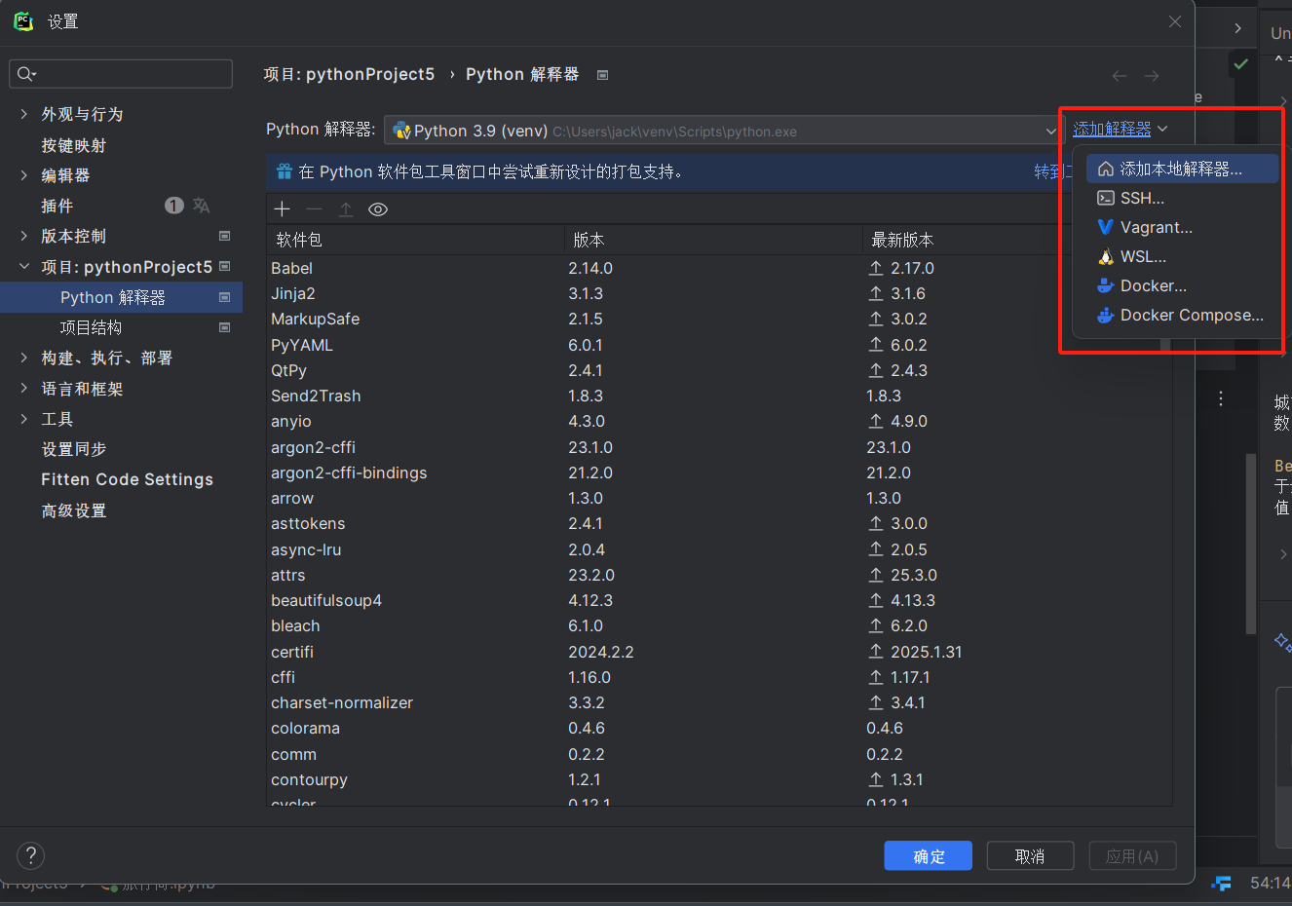The height and width of the screenshot is (906, 1292).
Task: Click the 版本 column header
Action: tap(713, 240)
